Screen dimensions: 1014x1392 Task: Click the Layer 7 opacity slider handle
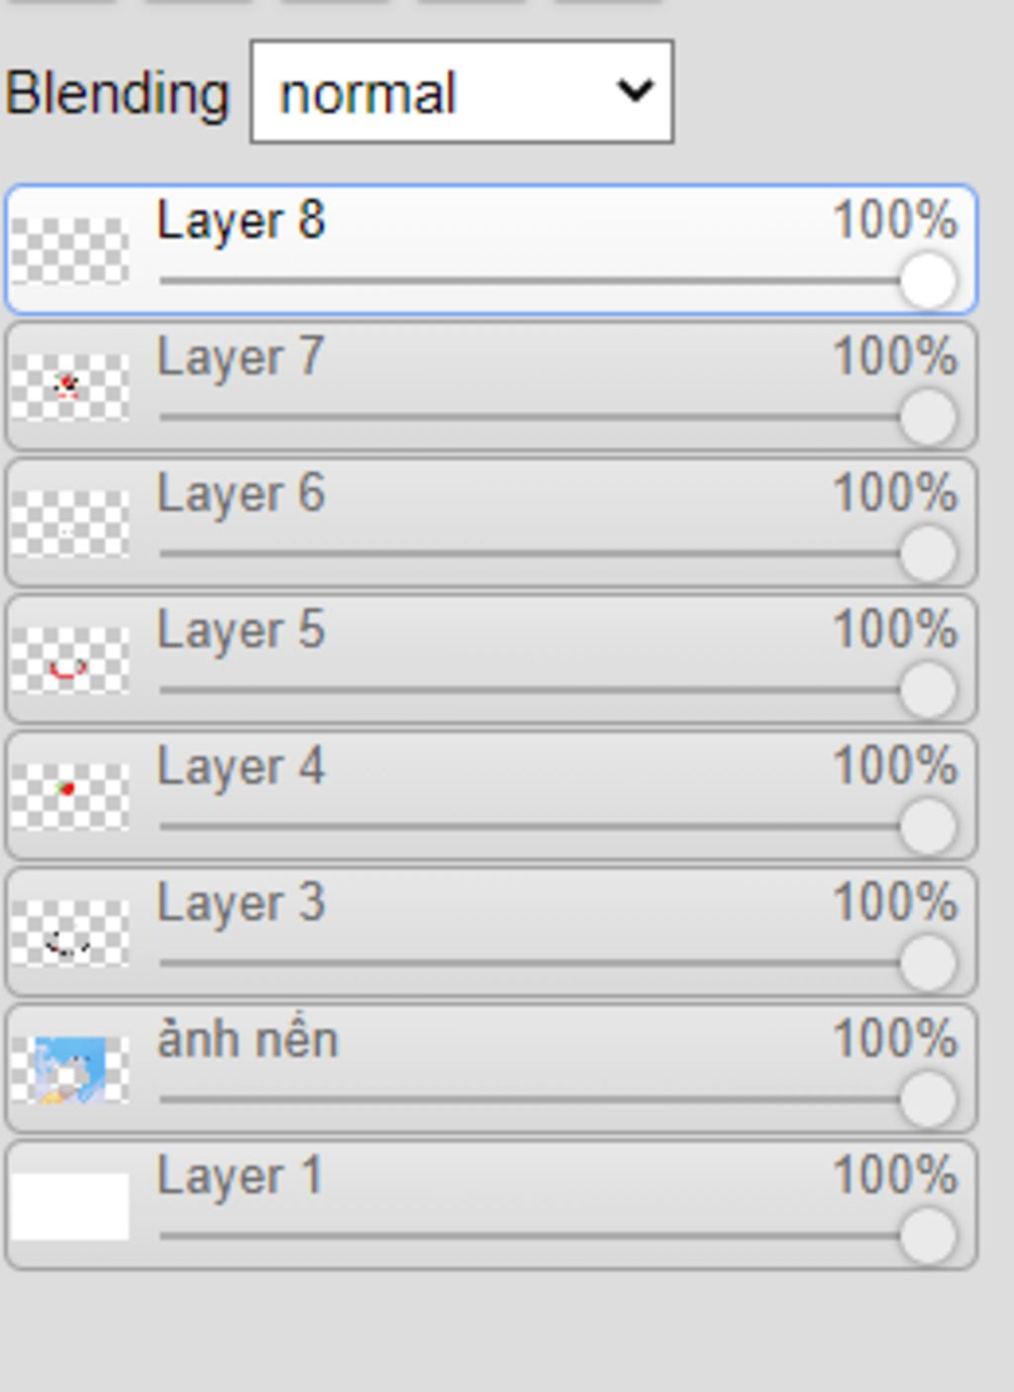(928, 417)
